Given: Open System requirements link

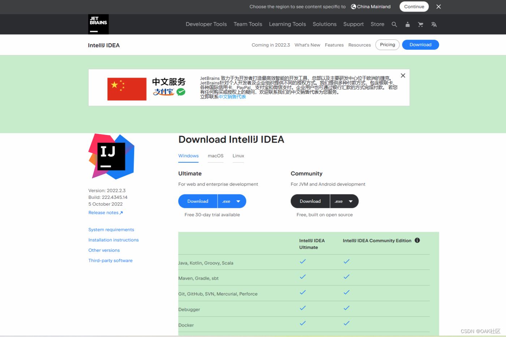Looking at the screenshot, I should pyautogui.click(x=111, y=229).
